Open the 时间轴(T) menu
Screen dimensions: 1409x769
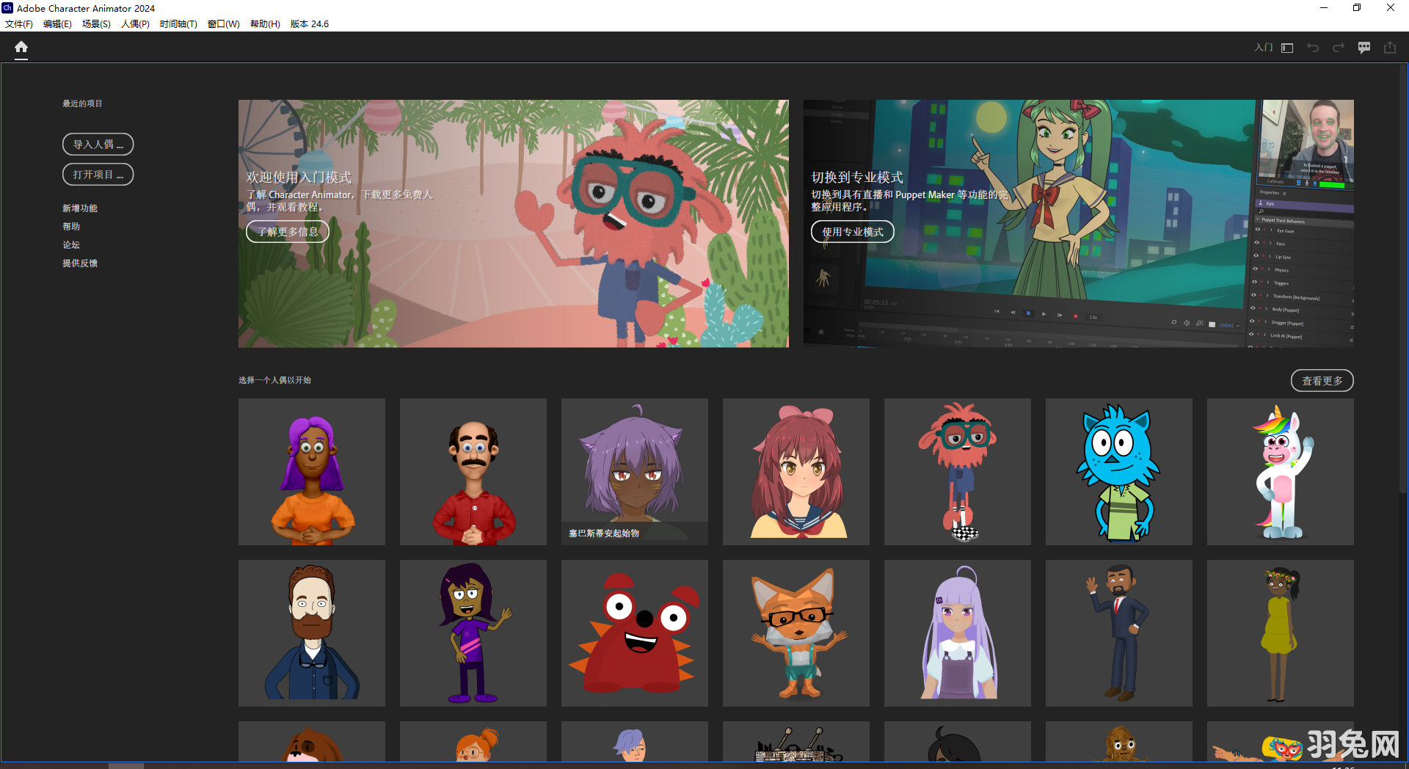178,23
